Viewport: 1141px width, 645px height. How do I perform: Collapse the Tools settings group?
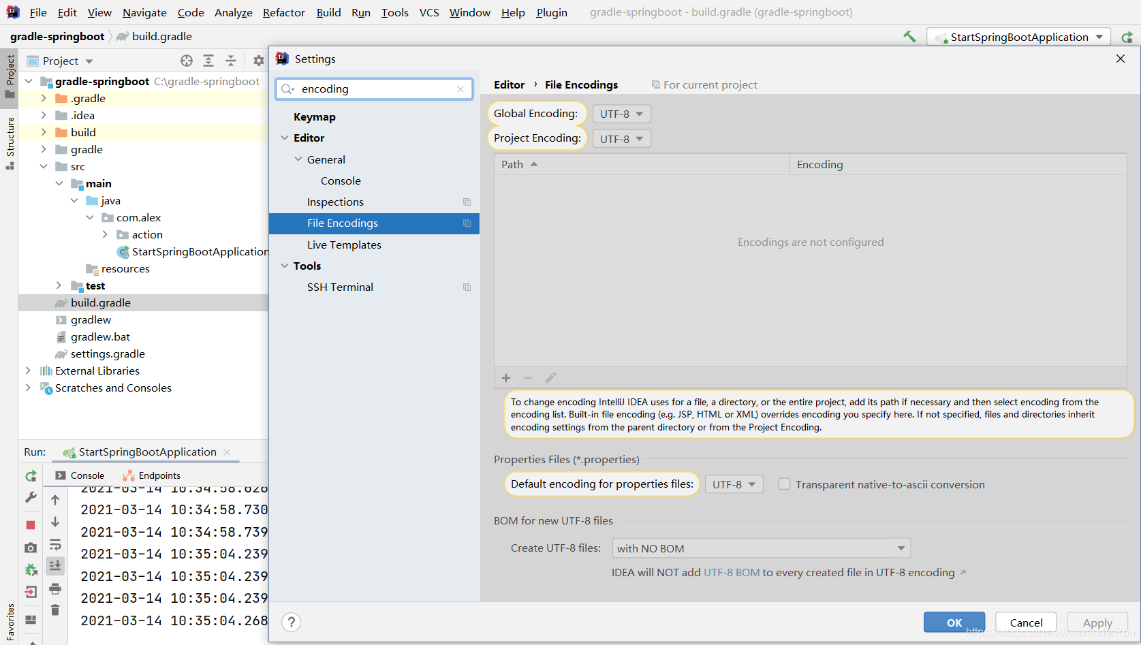pyautogui.click(x=285, y=266)
